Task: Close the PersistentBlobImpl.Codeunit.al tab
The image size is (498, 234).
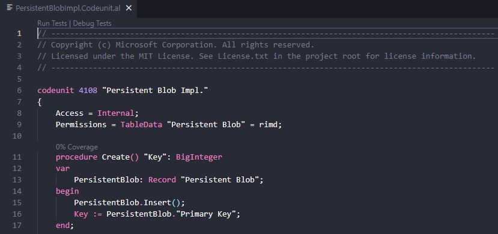Action: [129, 8]
